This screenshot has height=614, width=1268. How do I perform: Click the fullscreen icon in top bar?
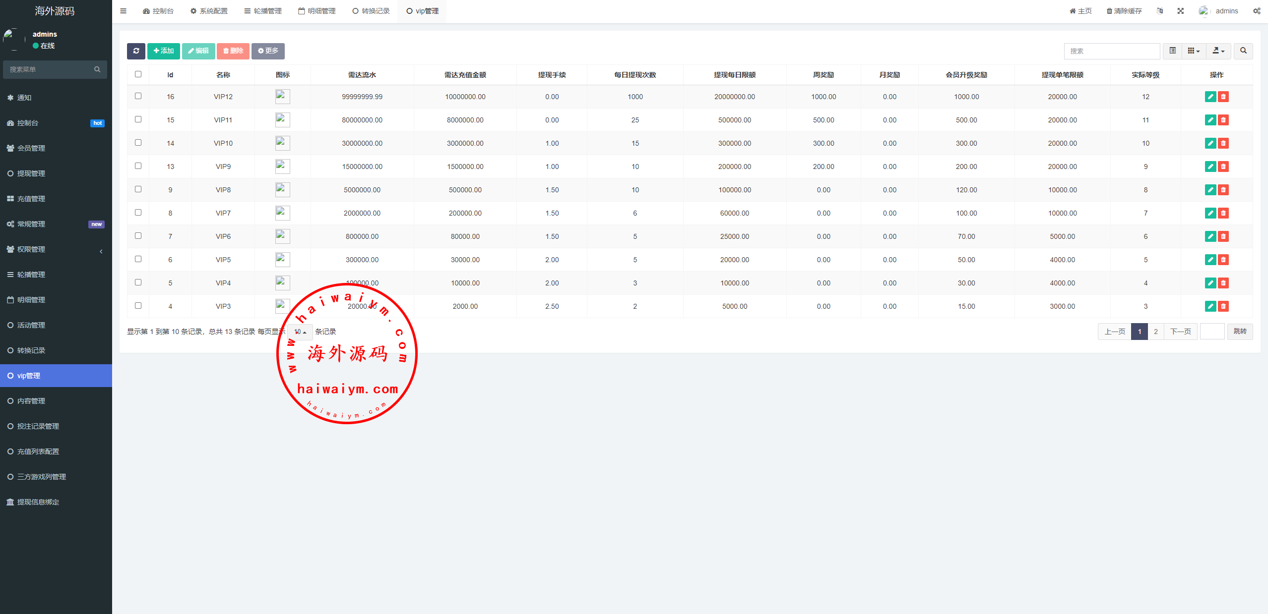click(1181, 11)
